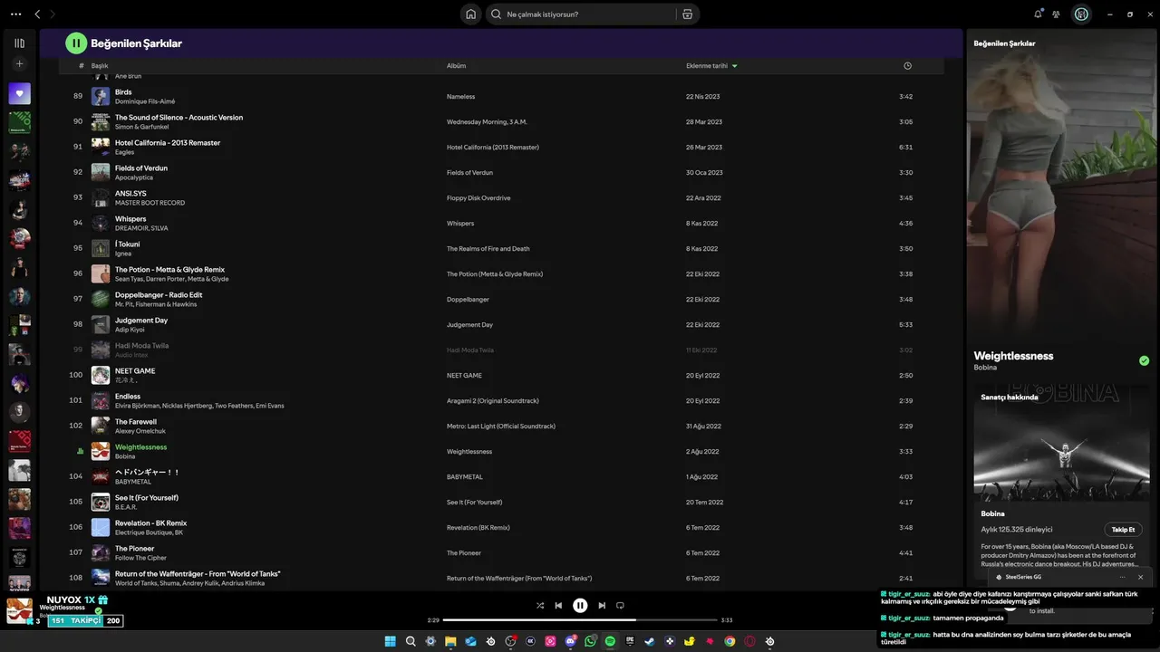Open WhatsApp from the taskbar

(x=590, y=641)
